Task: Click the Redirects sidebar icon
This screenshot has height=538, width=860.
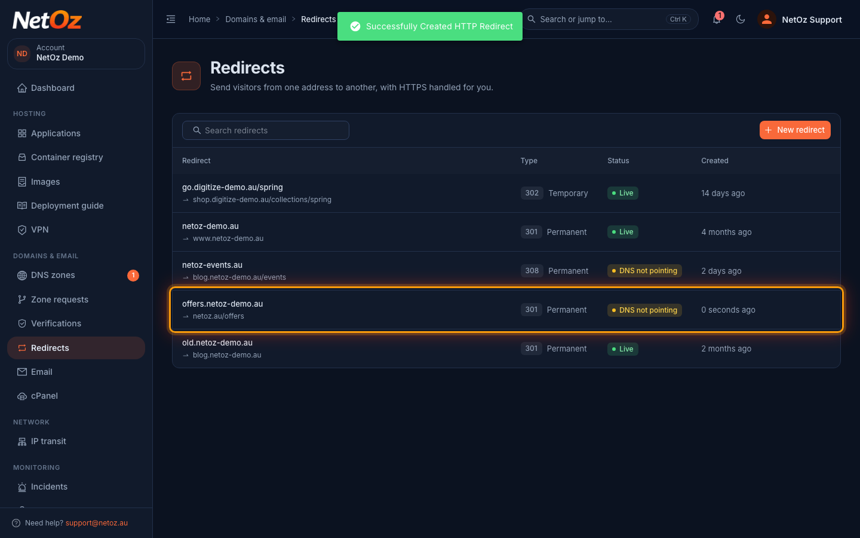Action: tap(22, 348)
